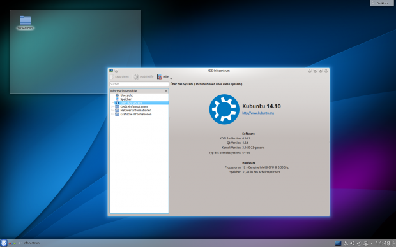Select Über das System tree entry
The height and width of the screenshot is (247, 396).
click(131, 103)
